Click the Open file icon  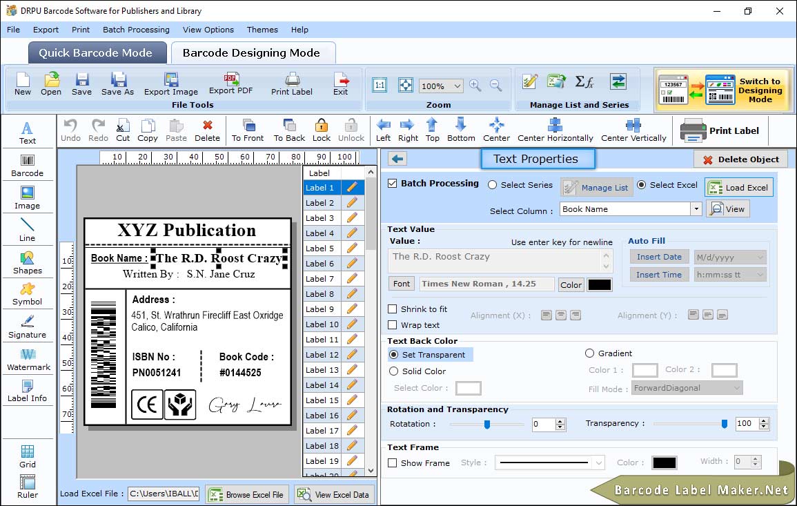coord(51,84)
